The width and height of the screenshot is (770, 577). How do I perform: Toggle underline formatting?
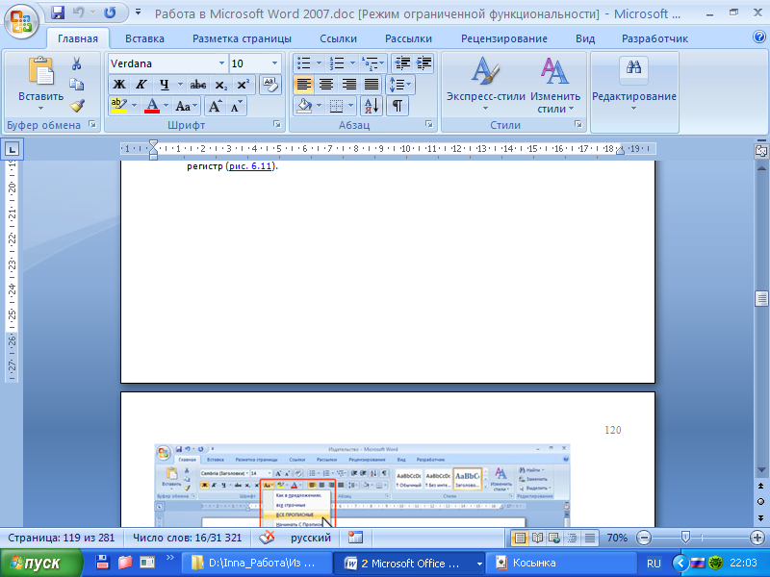(164, 85)
